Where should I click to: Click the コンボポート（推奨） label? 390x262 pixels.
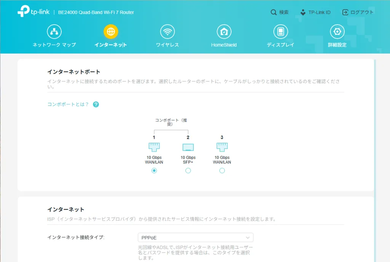tap(171, 122)
